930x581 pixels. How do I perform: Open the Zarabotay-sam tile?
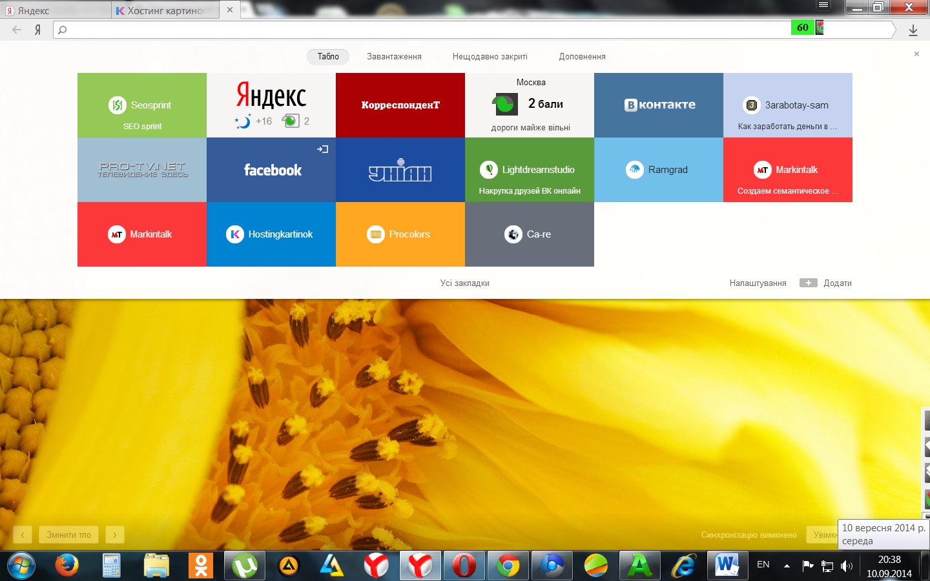click(788, 105)
